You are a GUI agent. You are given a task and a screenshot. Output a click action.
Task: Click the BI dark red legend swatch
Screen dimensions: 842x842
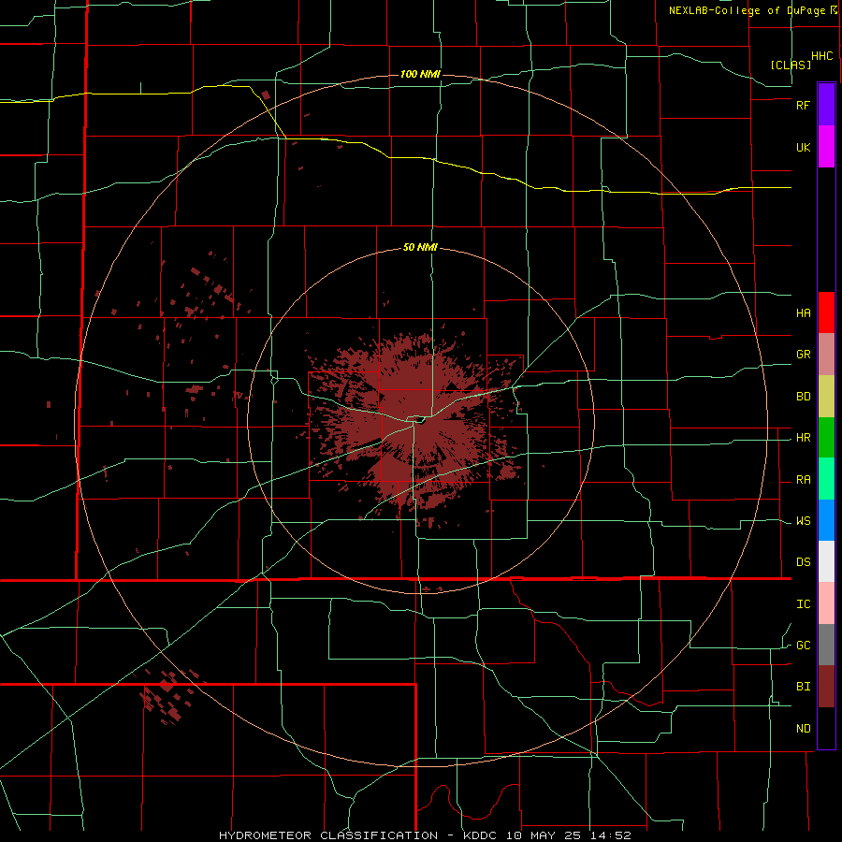[826, 687]
